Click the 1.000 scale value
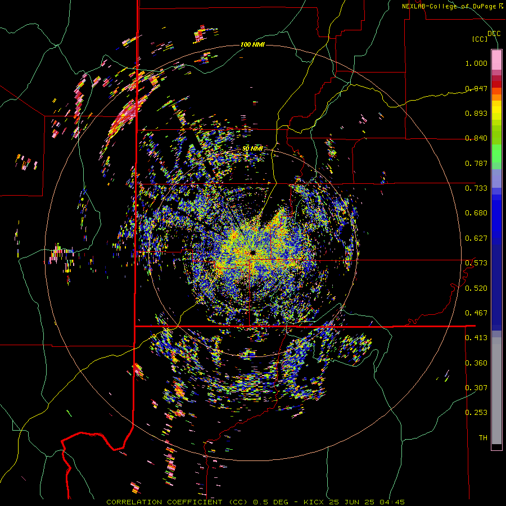The image size is (506, 506). [476, 63]
